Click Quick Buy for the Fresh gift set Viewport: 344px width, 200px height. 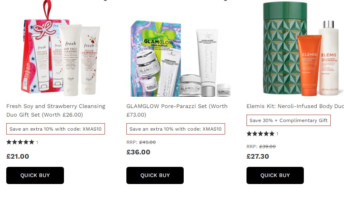[x=35, y=175]
